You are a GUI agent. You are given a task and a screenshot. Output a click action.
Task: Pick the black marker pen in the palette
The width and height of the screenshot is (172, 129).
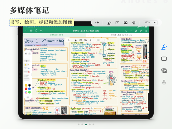coord(27,61)
